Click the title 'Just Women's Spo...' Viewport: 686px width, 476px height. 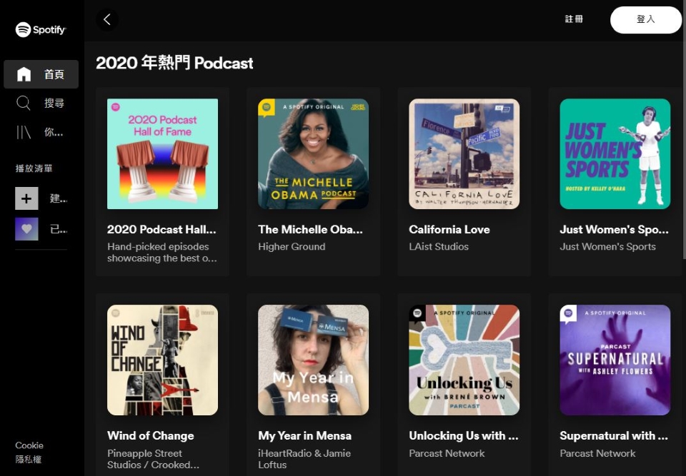[x=615, y=230]
